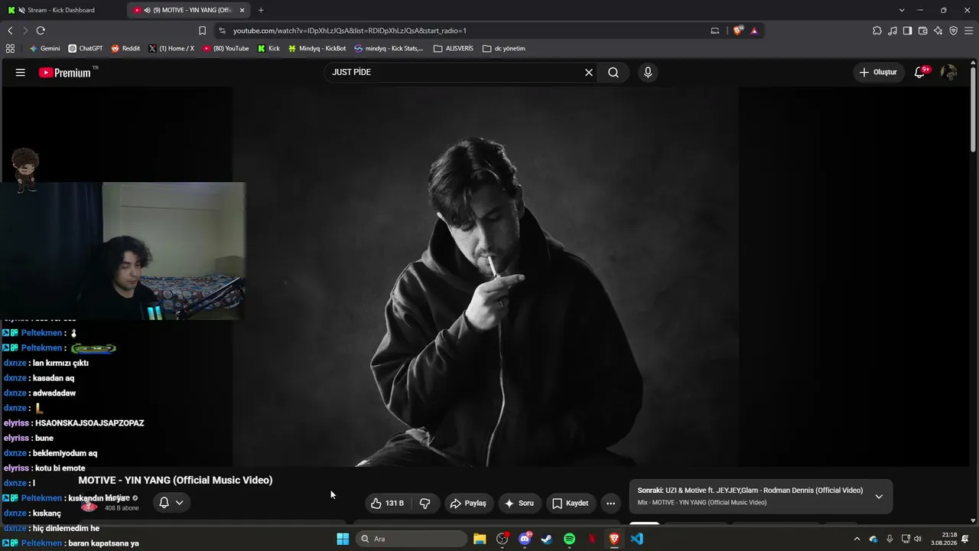Viewport: 979px width, 551px height.
Task: Install app icon in address bar
Action: pyautogui.click(x=715, y=31)
